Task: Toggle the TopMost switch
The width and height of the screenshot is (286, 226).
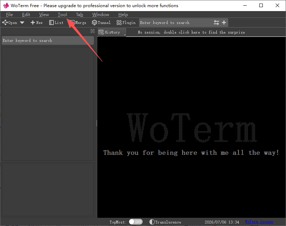Action: pyautogui.click(x=136, y=222)
